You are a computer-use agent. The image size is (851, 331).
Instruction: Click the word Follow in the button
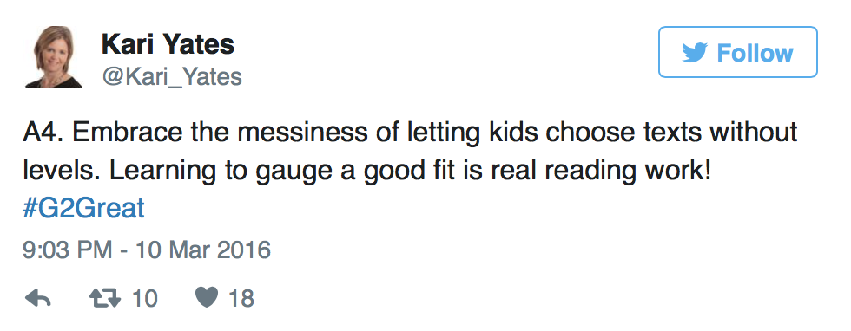(755, 53)
